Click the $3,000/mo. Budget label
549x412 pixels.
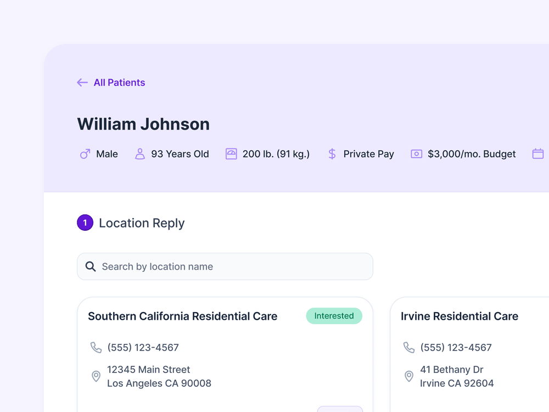pos(472,154)
